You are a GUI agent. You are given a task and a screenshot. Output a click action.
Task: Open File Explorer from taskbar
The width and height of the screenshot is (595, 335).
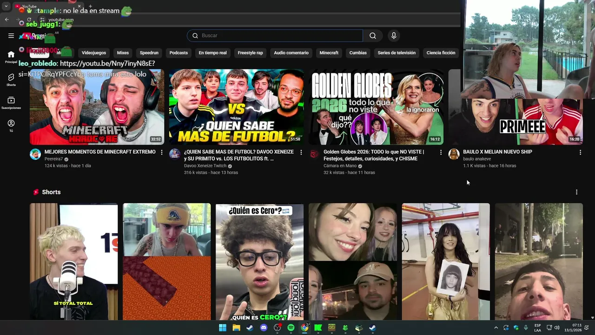click(236, 328)
